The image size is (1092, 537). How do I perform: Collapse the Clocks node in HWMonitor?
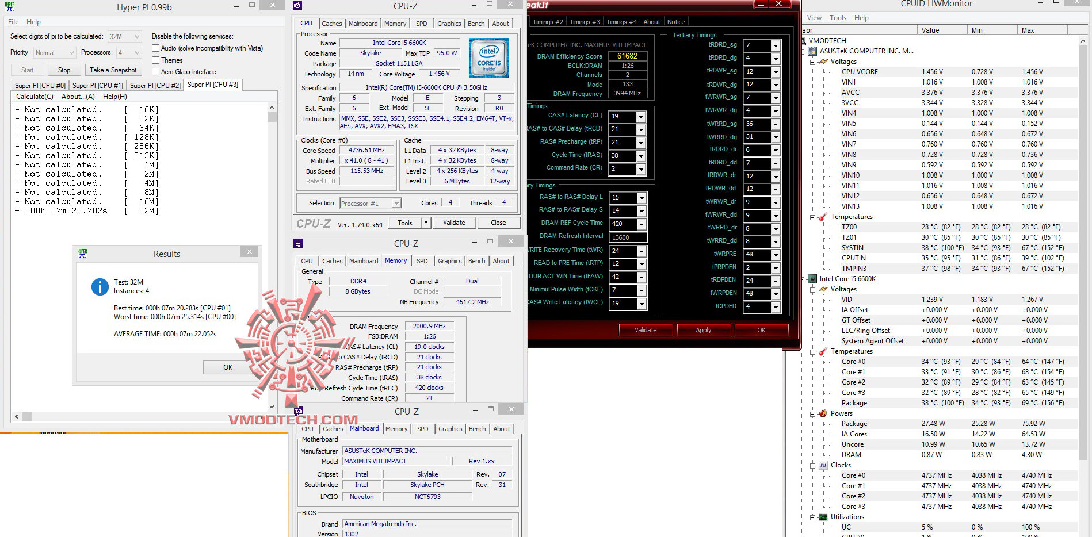[812, 466]
